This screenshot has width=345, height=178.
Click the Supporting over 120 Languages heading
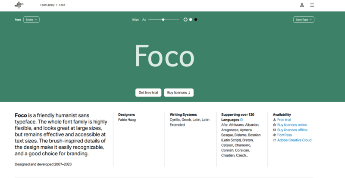coord(238,117)
